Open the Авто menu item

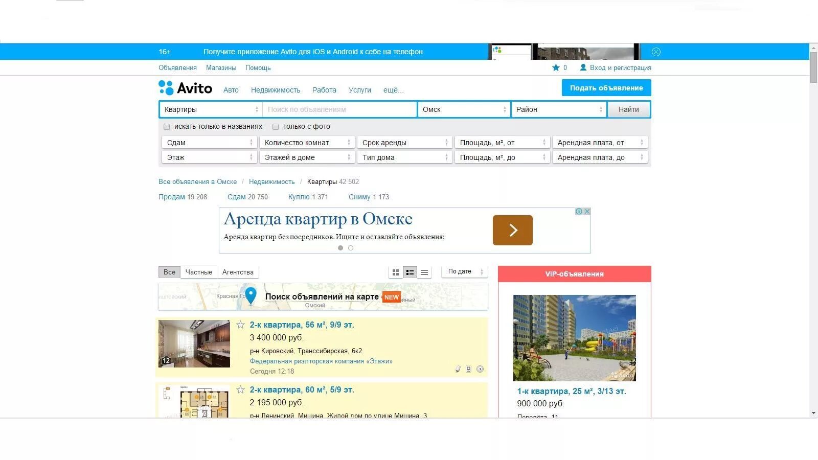coord(231,90)
